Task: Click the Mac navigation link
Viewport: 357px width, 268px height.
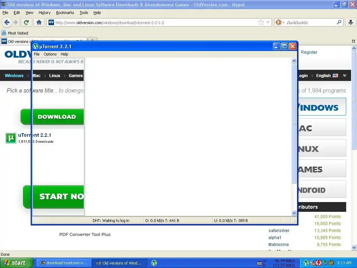Action: tap(36, 76)
